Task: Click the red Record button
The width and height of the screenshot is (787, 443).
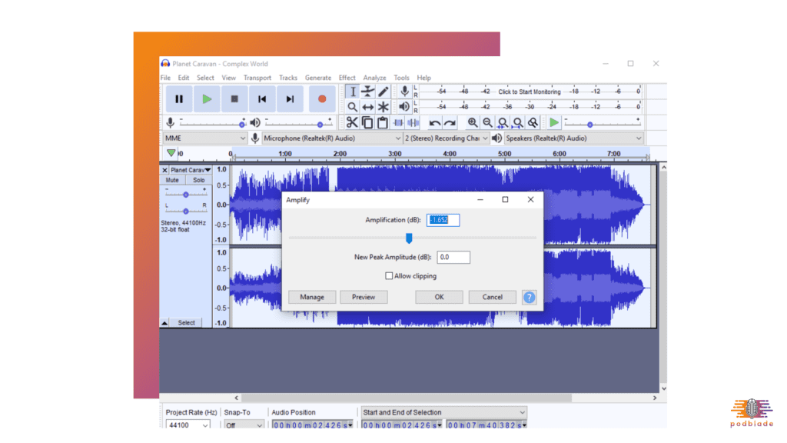Action: tap(322, 99)
